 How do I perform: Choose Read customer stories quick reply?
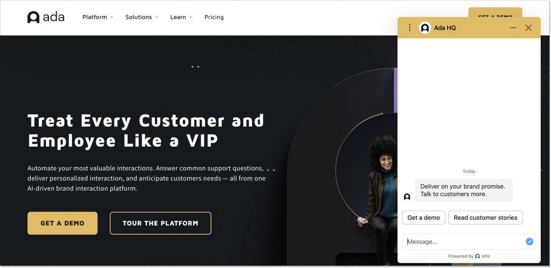(x=485, y=218)
